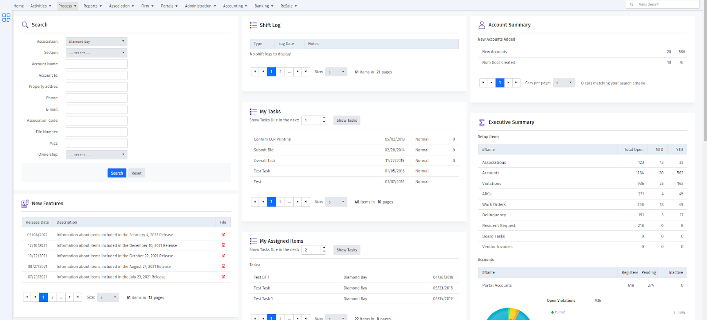Click the File Number input field
707x320 pixels.
pos(96,132)
